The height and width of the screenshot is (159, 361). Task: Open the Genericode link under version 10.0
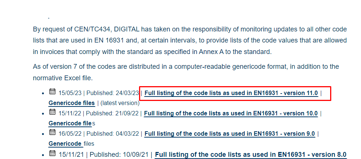tap(70, 123)
